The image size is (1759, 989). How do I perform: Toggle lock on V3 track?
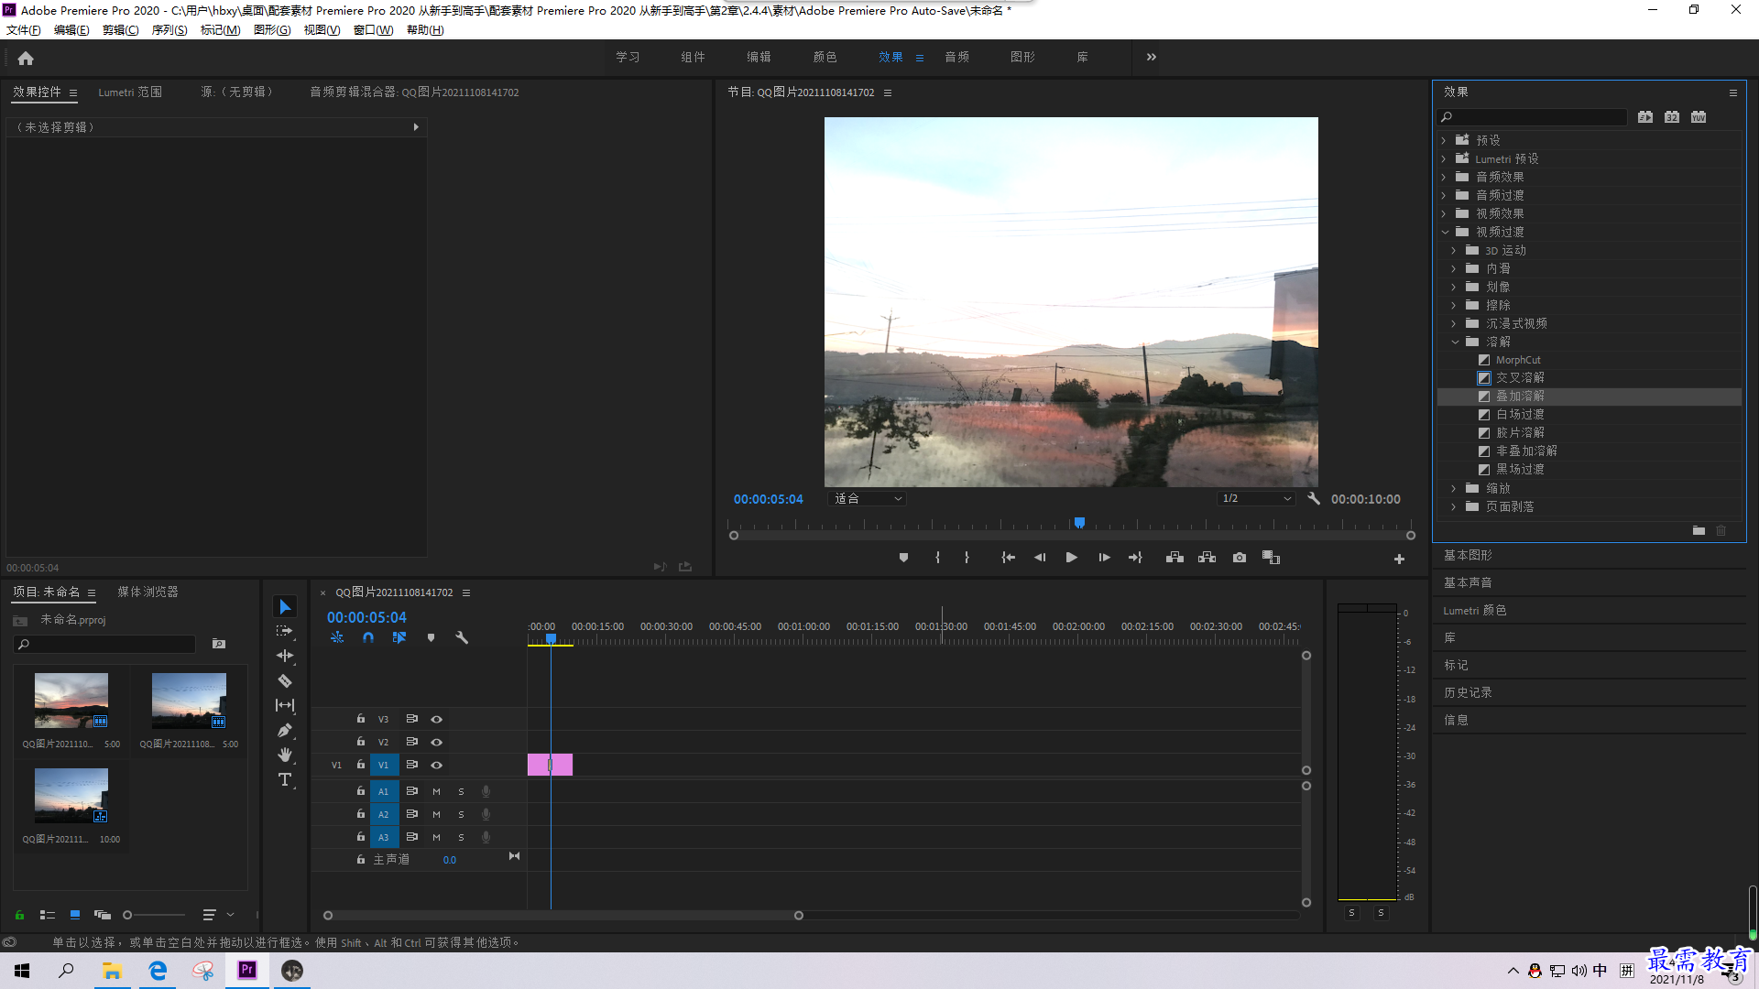[x=361, y=719]
